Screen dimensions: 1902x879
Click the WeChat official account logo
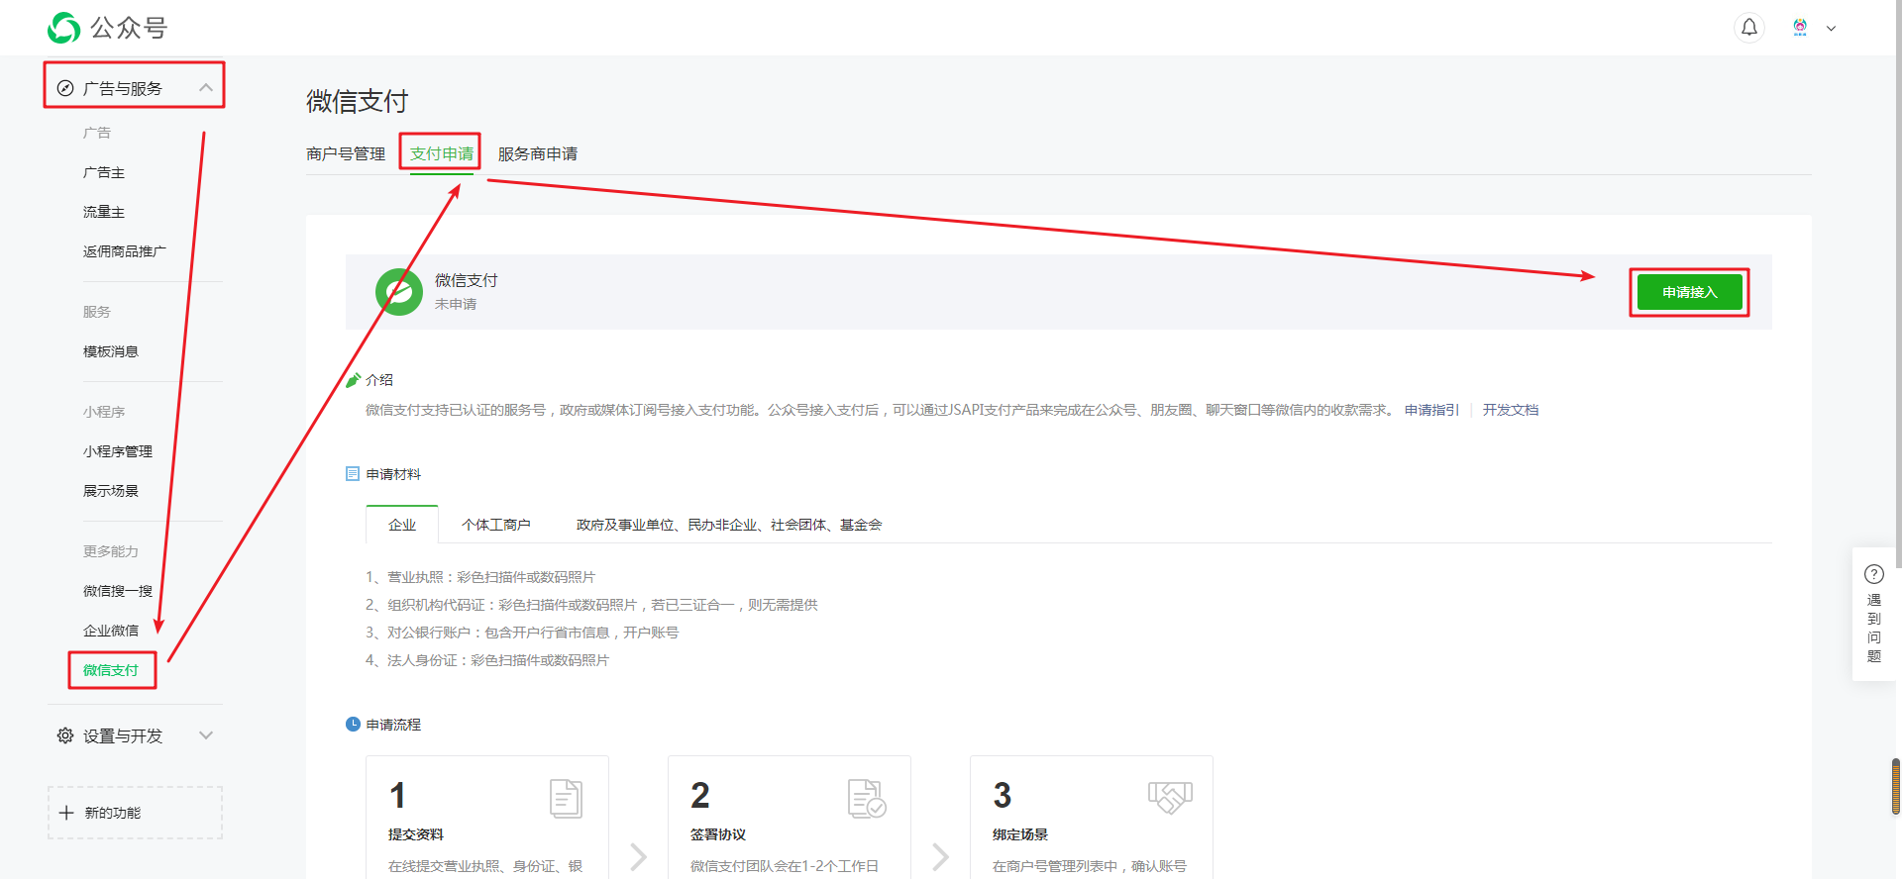[x=64, y=28]
